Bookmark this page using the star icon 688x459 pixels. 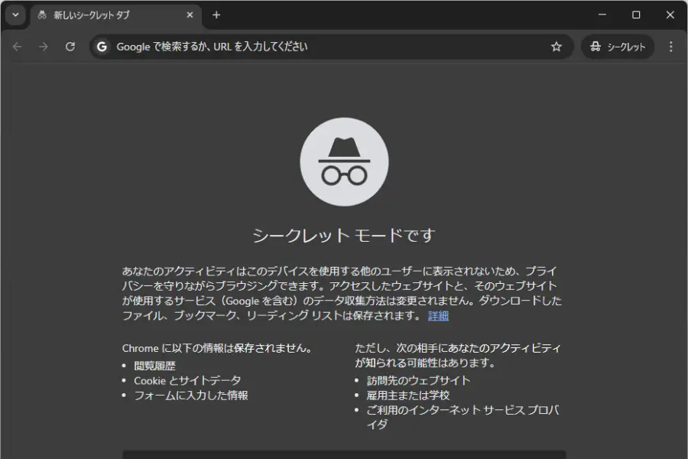(x=557, y=47)
